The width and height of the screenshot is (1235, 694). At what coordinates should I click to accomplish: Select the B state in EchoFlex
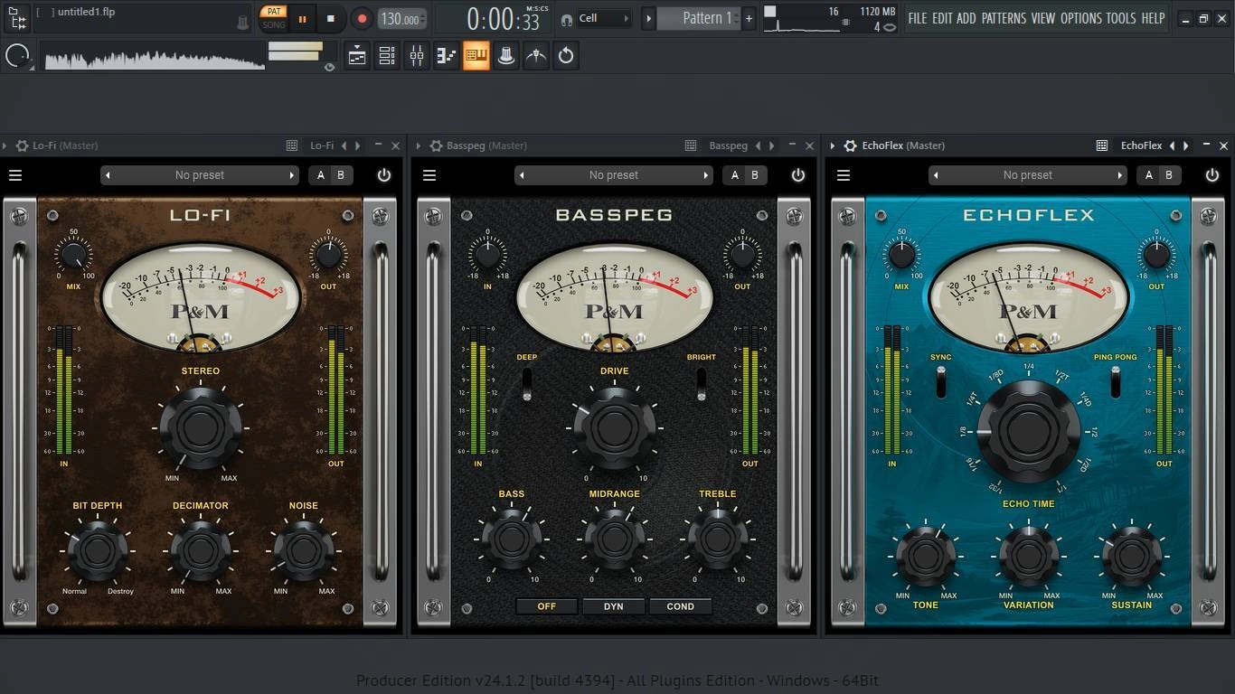(x=1169, y=175)
